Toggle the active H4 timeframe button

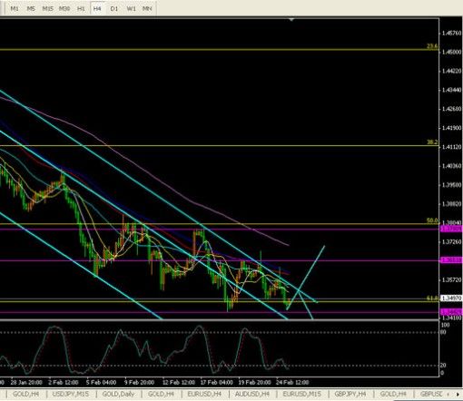coord(97,9)
